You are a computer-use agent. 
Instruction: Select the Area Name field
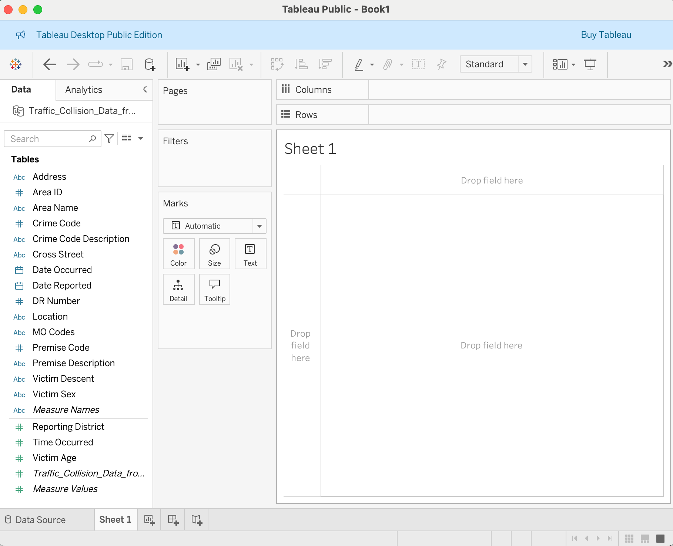pyautogui.click(x=55, y=208)
